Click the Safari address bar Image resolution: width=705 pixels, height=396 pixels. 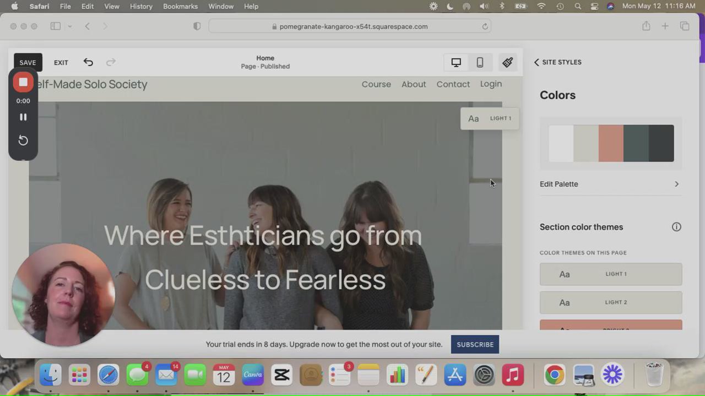pos(350,26)
